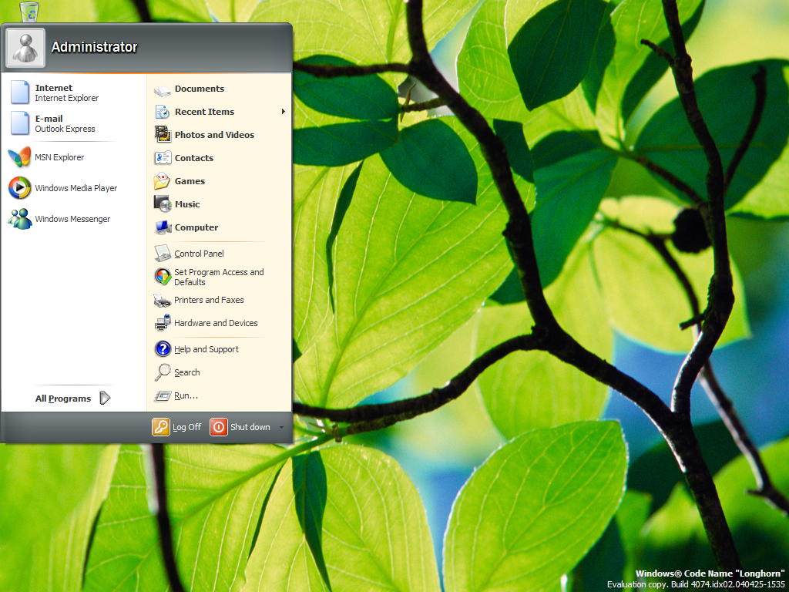Select Control Panel menu entry

pos(199,254)
